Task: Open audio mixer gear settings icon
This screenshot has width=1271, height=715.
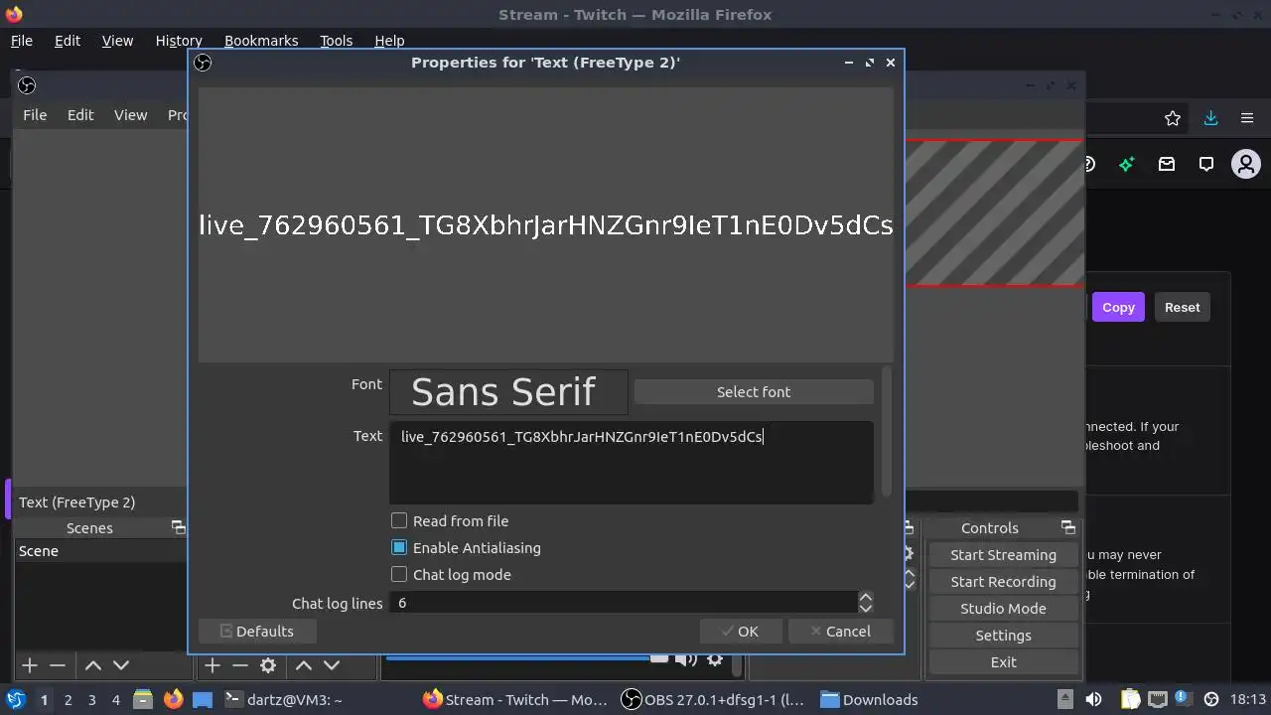Action: pos(714,658)
